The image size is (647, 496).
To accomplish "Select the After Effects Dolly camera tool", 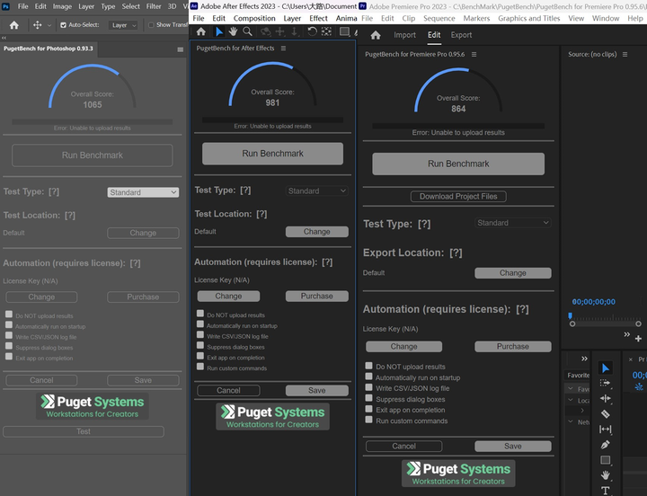I will 294,31.
